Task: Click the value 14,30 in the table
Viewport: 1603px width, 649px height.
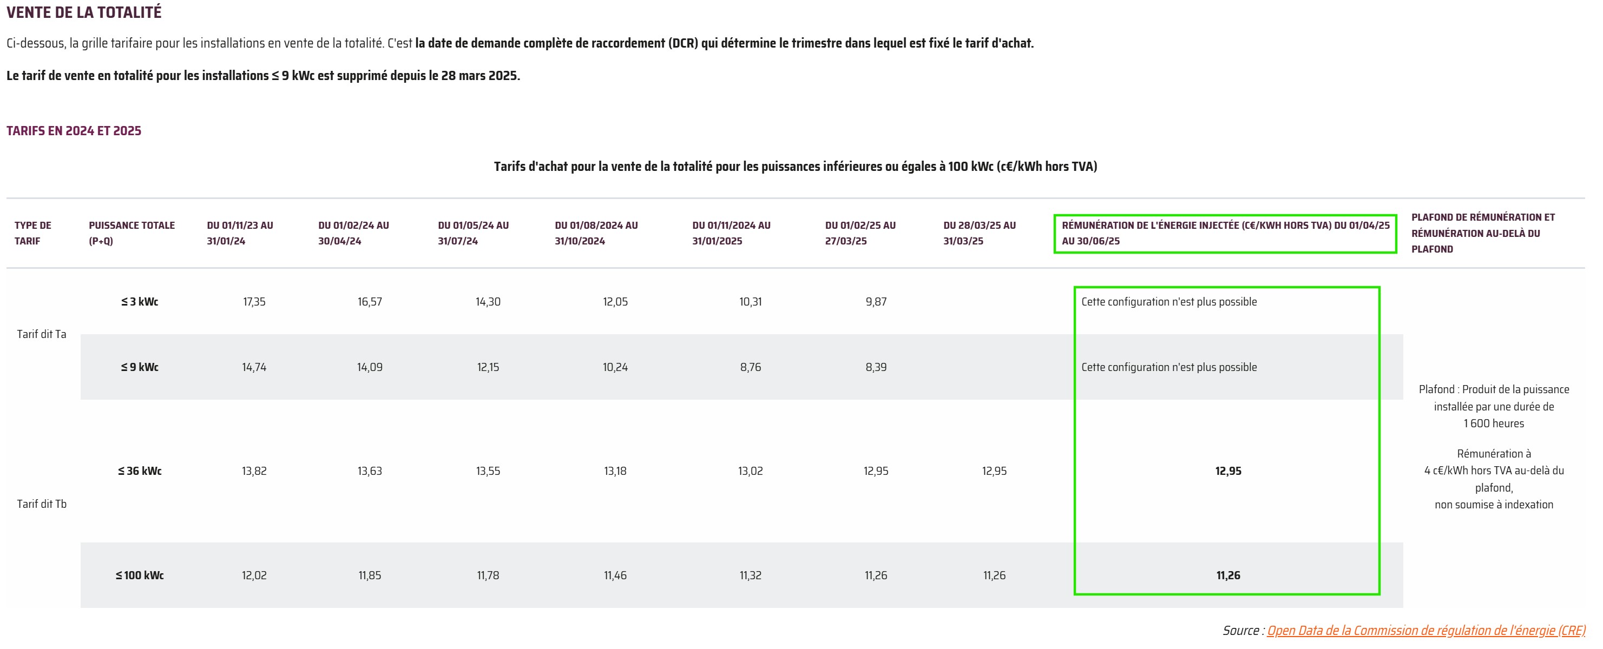Action: coord(488,302)
